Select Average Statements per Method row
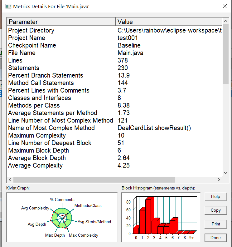Screen dimensions: 232x247 pos(115,113)
